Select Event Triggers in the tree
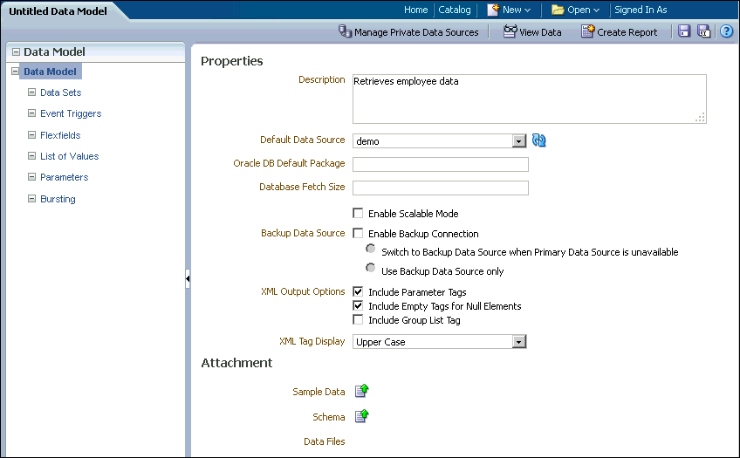740x458 pixels. 71,113
